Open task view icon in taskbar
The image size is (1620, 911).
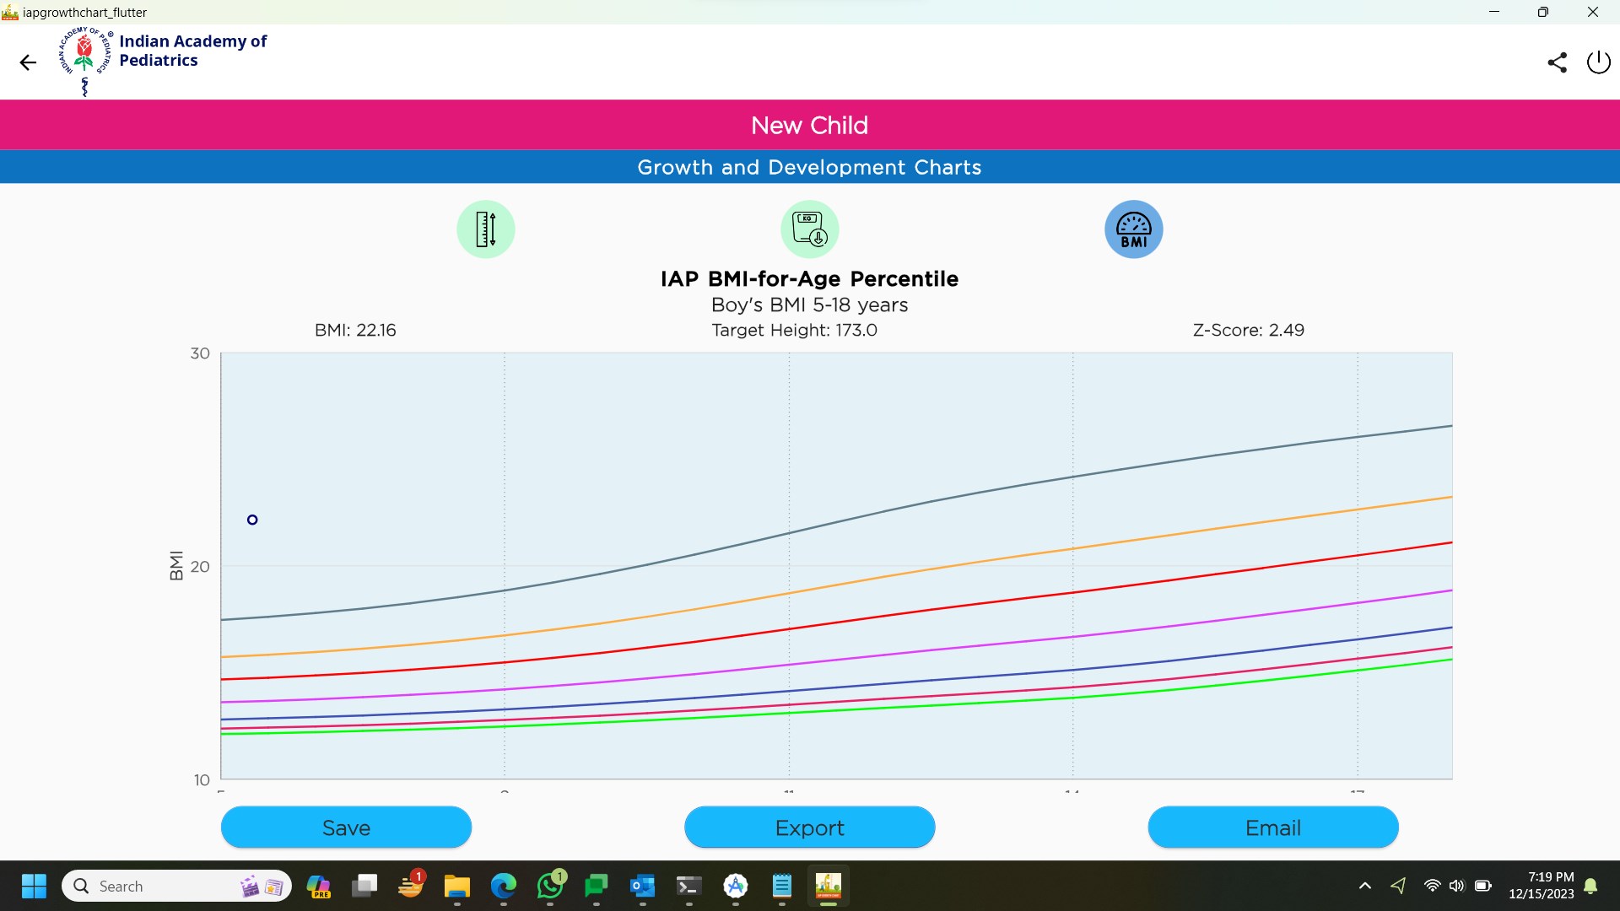pos(364,886)
